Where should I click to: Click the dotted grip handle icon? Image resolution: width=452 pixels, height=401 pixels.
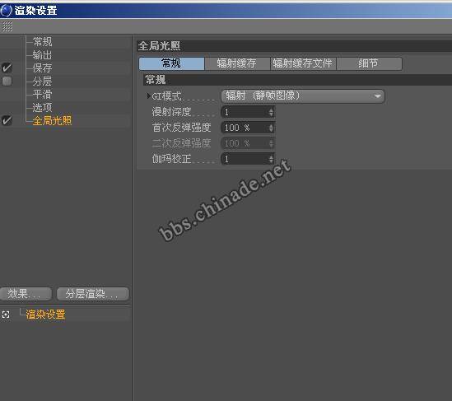coord(7,26)
